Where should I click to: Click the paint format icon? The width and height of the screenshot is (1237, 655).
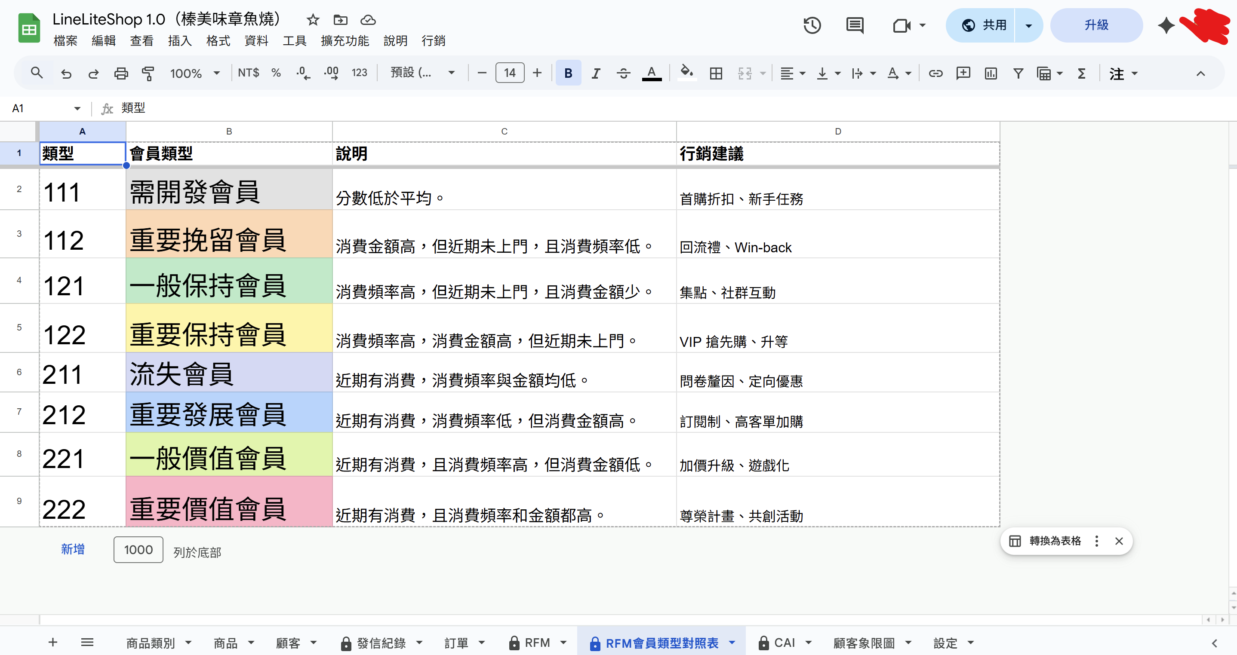148,73
